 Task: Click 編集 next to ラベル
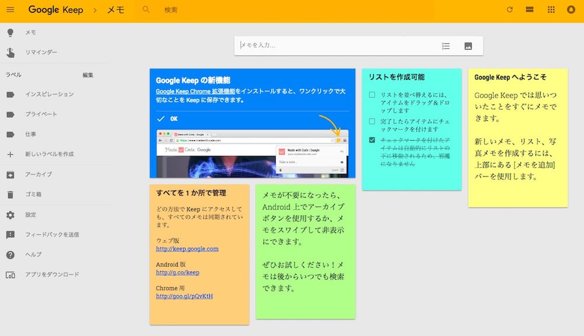[x=88, y=75]
